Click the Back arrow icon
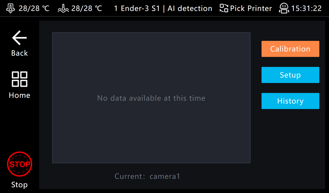Screen dimensions: 329x193 coord(20,38)
